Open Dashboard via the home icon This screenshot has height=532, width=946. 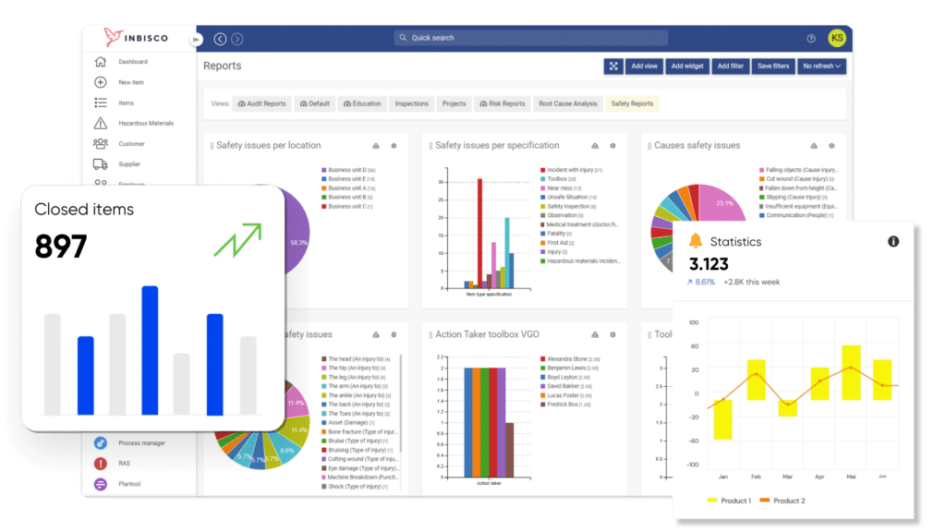[100, 62]
